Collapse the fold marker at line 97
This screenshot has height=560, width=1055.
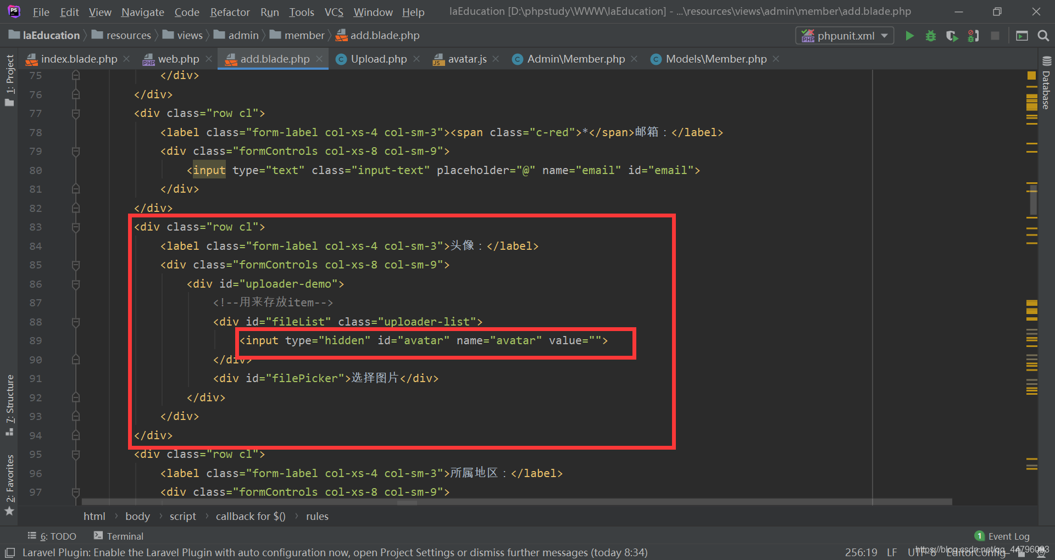pos(76,492)
